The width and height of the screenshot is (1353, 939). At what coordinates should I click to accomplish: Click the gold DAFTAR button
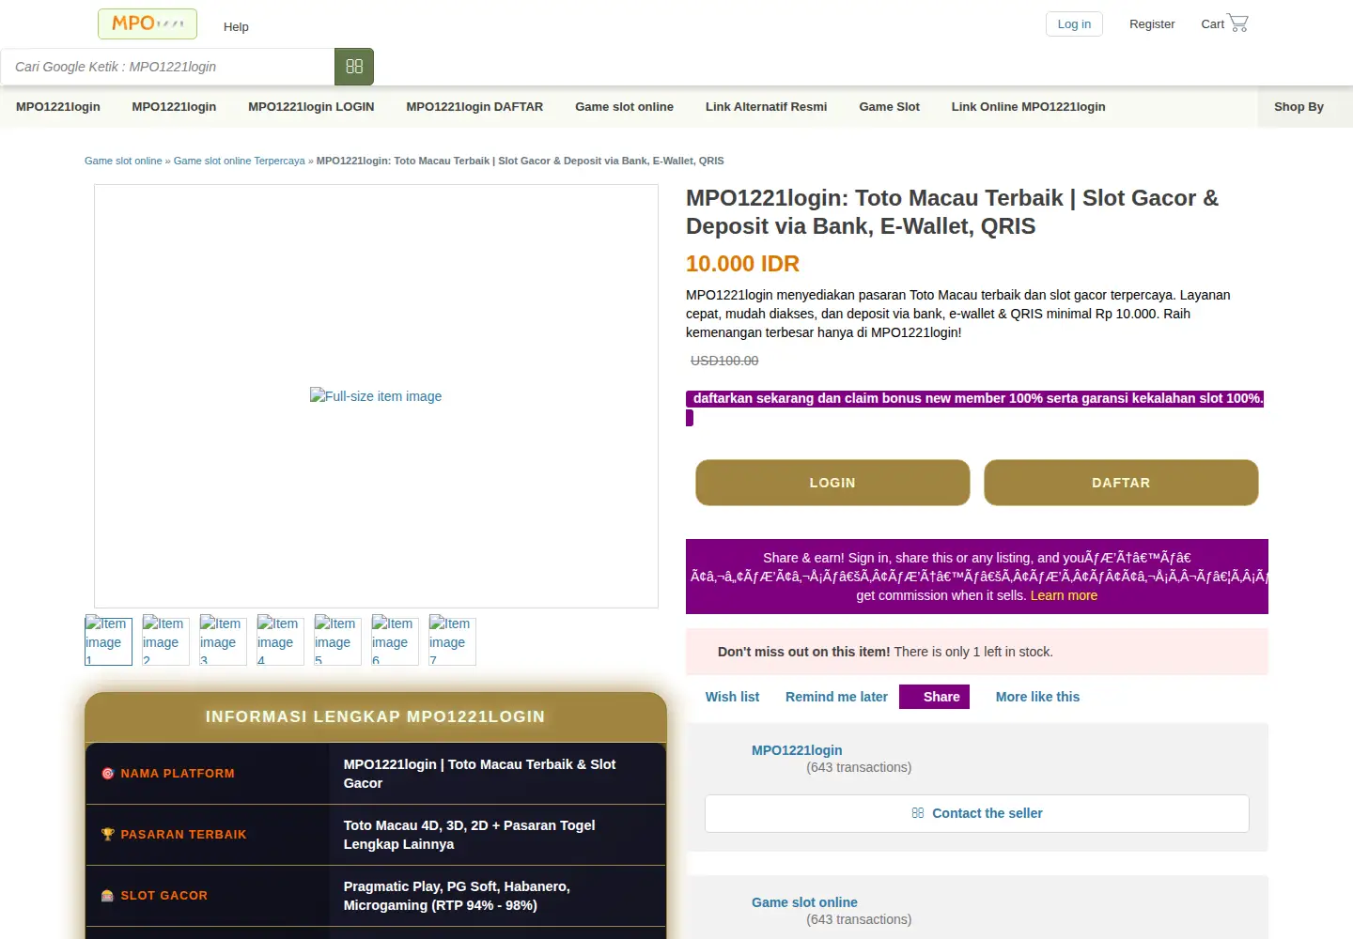click(x=1121, y=483)
